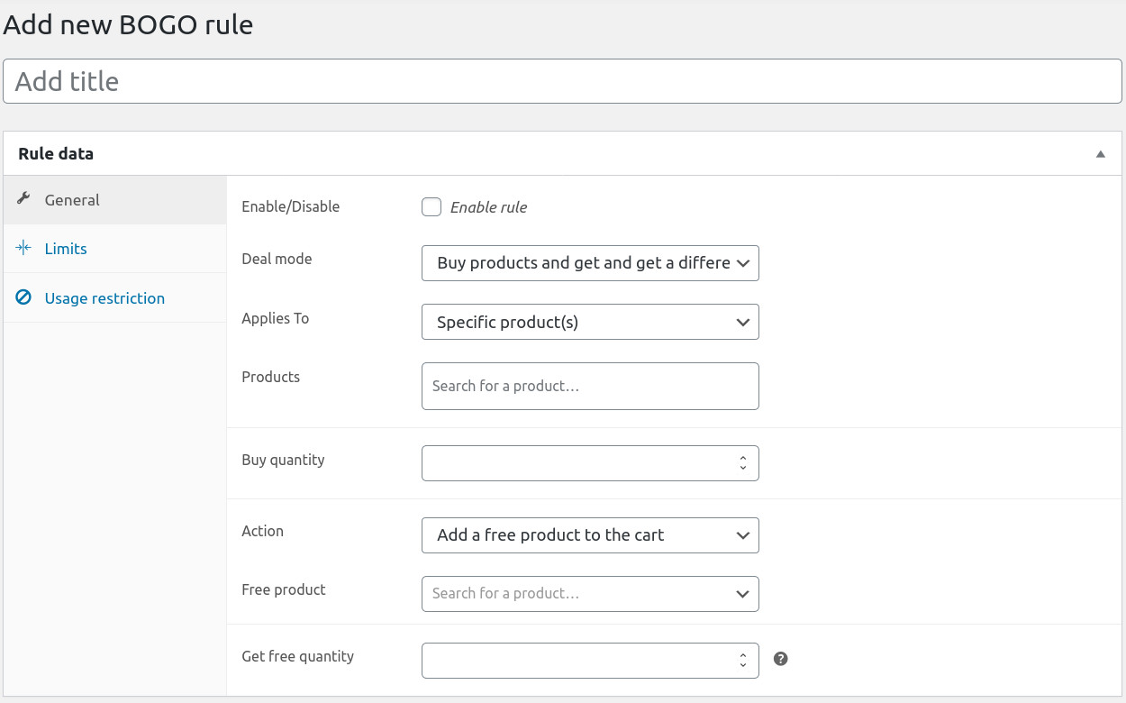Click Get free quantity stepper arrows
The image size is (1126, 703).
click(x=743, y=660)
